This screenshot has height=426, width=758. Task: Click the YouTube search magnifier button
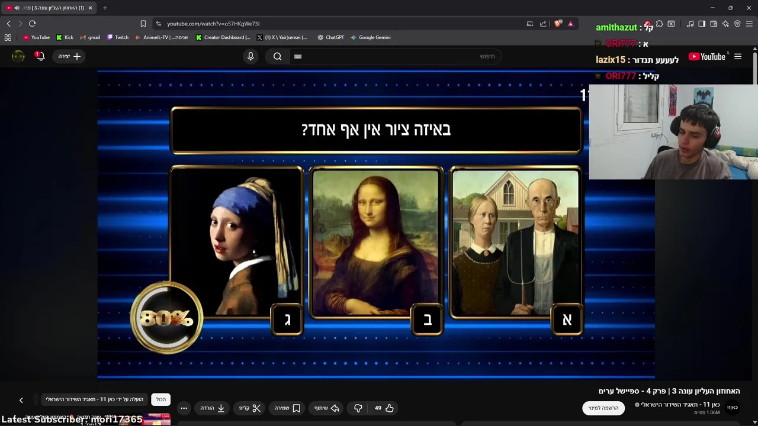277,56
